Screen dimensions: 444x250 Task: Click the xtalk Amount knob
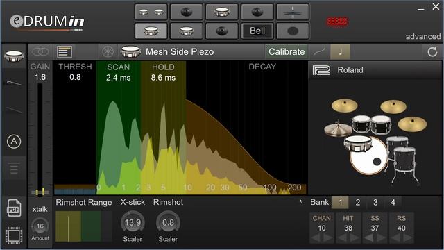point(40,226)
